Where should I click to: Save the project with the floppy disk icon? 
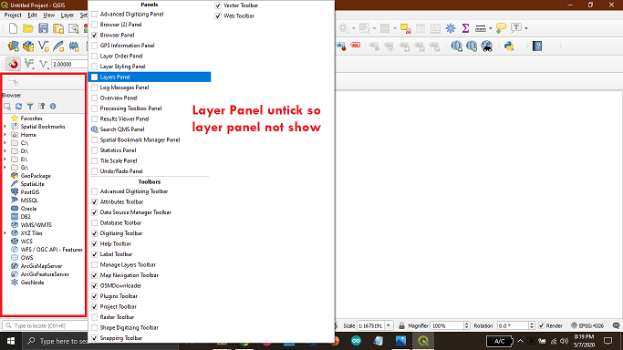click(43, 28)
